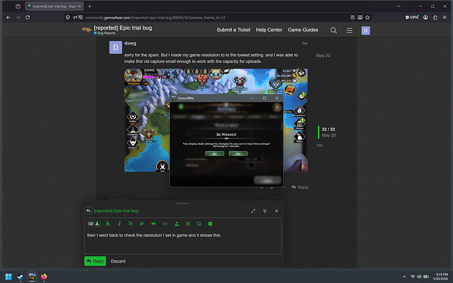This screenshot has height=283, width=453.
Task: Click the Yes button in the Be Warned dialog
Action: coord(238,154)
